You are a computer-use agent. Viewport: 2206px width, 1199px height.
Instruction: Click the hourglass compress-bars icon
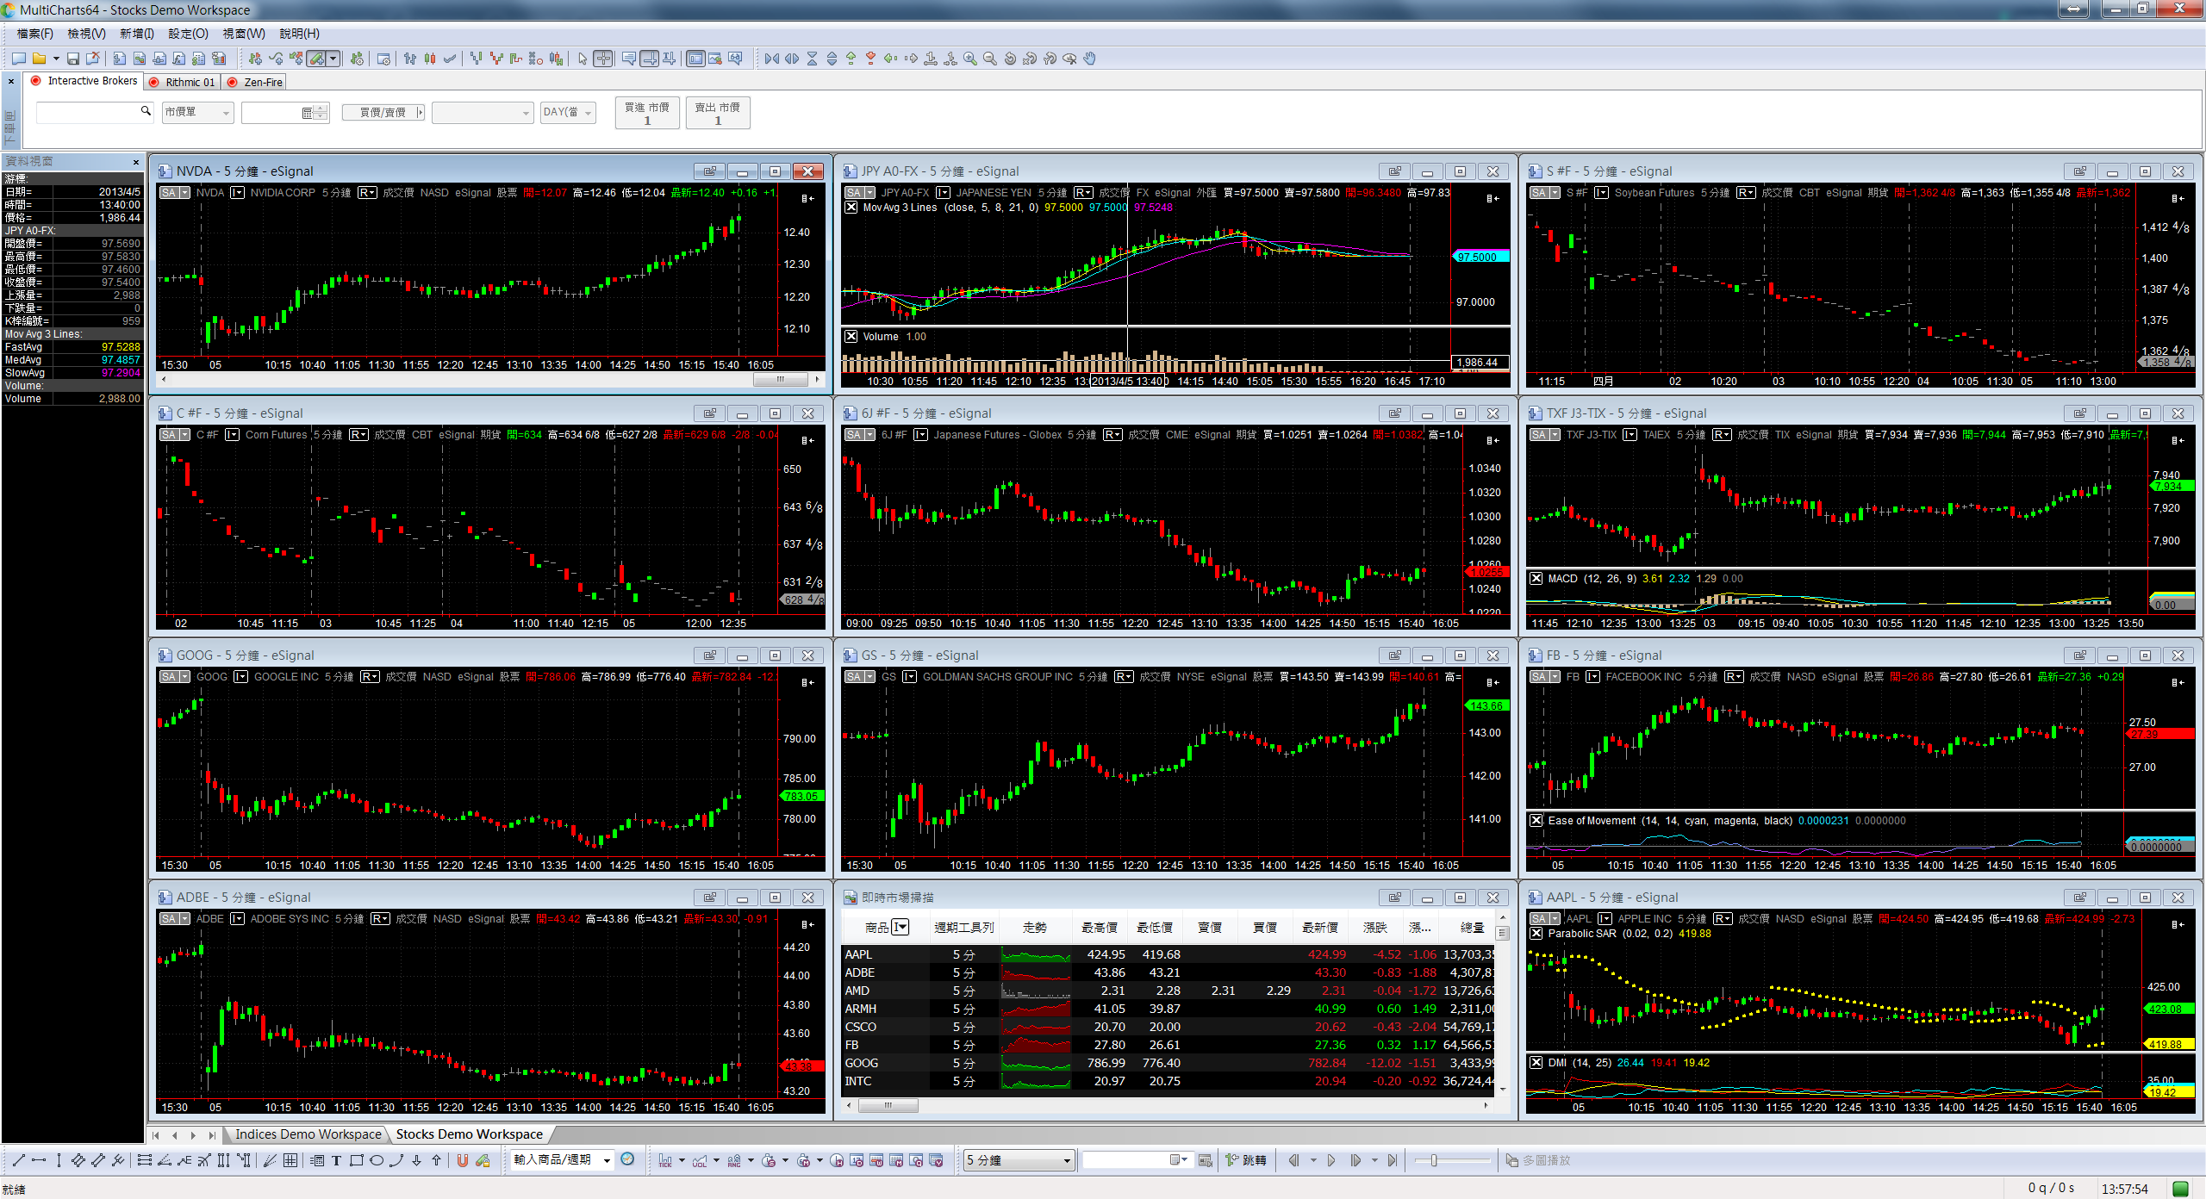[812, 59]
